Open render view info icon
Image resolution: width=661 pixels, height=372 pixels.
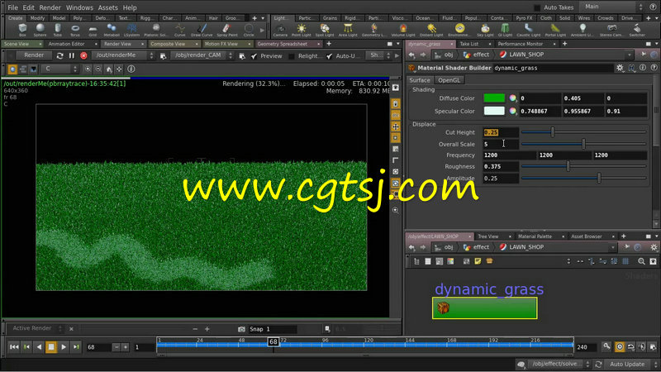coord(131,69)
